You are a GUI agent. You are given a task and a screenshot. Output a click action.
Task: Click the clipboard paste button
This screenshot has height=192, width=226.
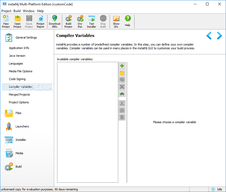[122, 117]
